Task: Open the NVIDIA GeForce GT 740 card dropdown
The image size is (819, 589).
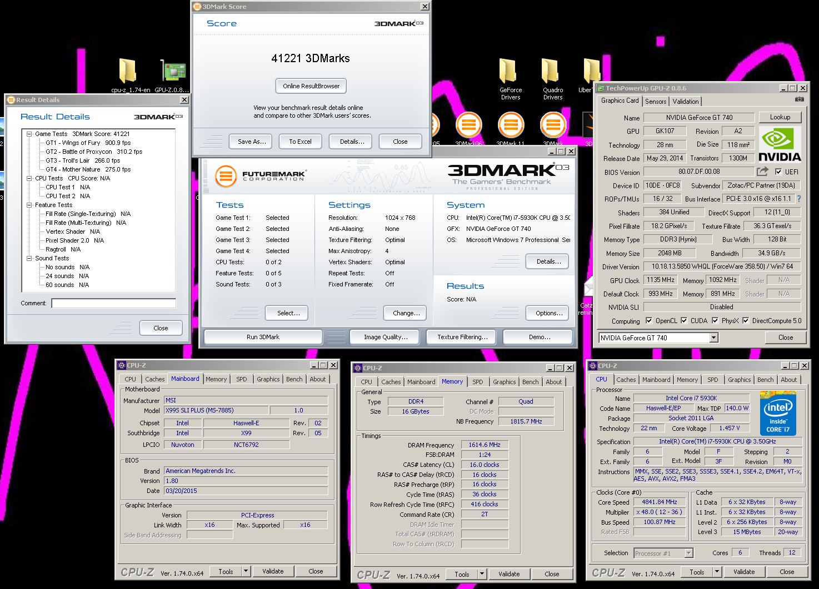Action: (714, 338)
